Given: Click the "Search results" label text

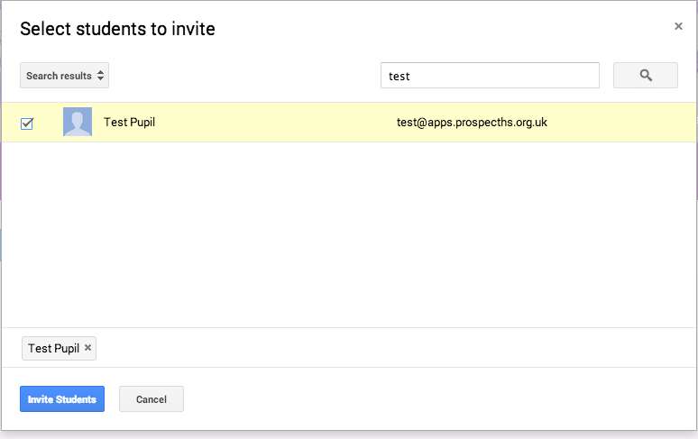Looking at the screenshot, I should tap(59, 76).
